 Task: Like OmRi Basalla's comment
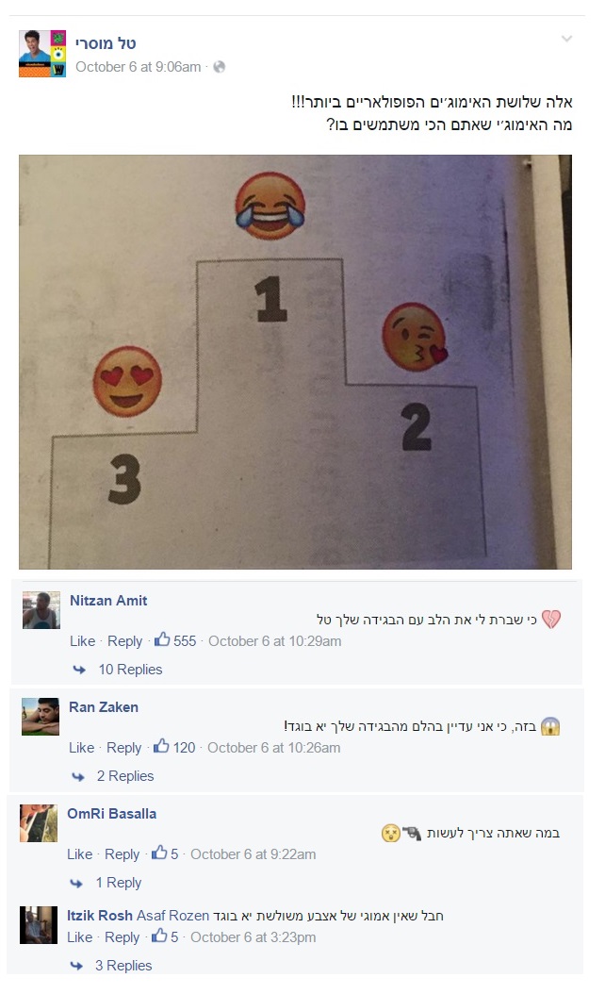(80, 853)
